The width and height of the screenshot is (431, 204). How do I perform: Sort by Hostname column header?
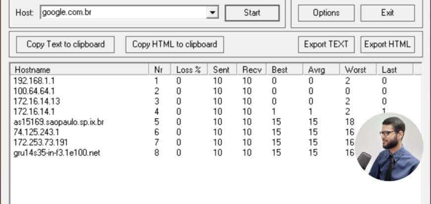coord(79,70)
